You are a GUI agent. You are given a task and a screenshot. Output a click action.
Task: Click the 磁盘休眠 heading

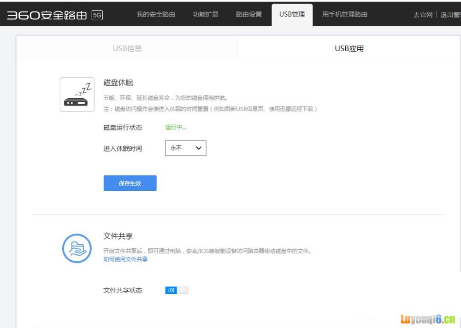click(x=118, y=82)
